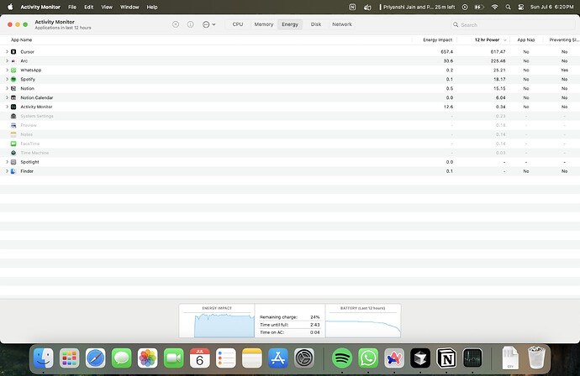Open the Window menu

129,7
